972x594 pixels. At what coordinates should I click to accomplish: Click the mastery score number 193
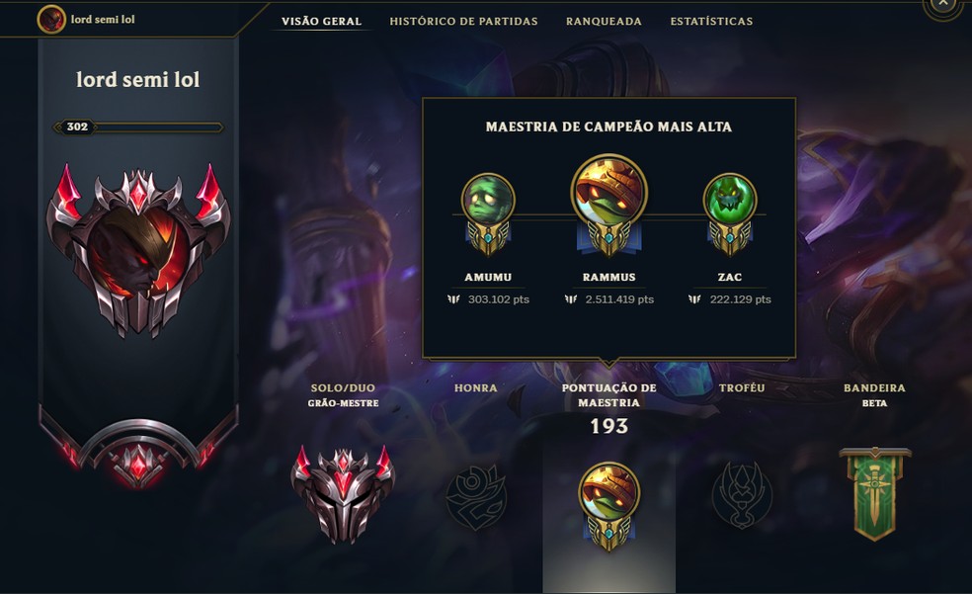coord(608,427)
